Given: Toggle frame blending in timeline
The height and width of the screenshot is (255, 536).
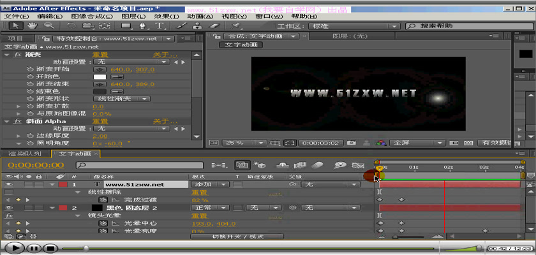Looking at the screenshot, I should pos(300,165).
